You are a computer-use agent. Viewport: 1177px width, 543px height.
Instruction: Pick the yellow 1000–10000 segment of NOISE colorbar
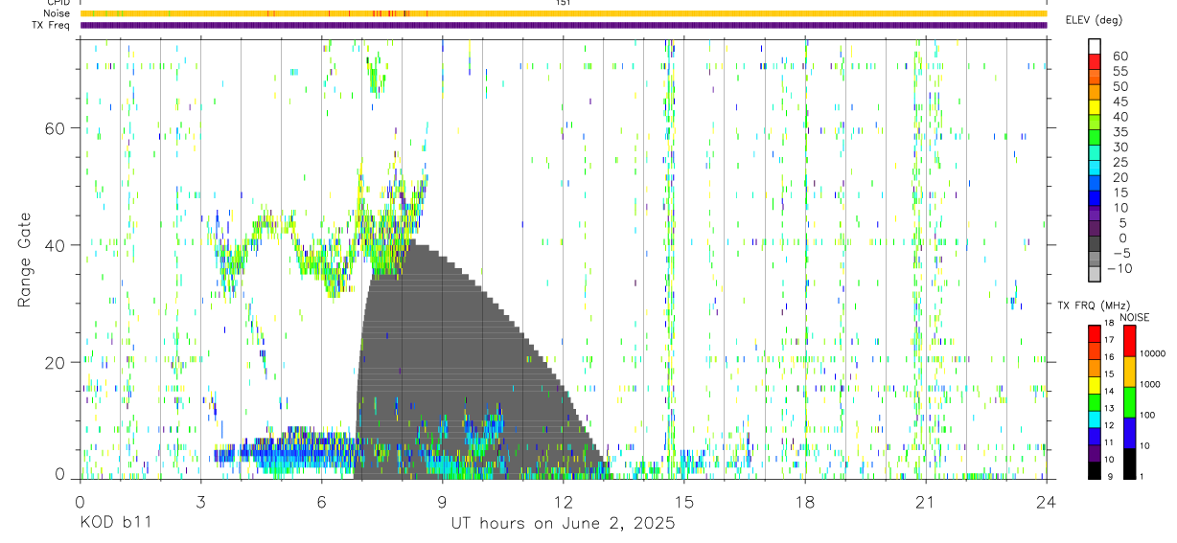click(1129, 371)
